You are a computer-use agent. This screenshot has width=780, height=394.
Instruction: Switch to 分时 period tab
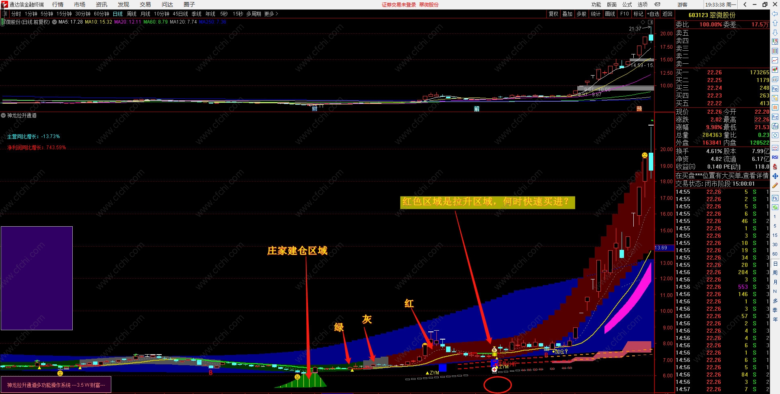16,14
